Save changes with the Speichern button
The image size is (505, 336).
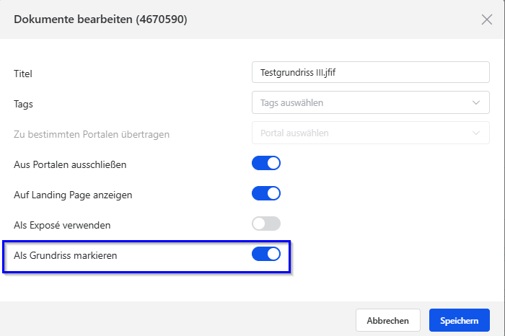(459, 320)
